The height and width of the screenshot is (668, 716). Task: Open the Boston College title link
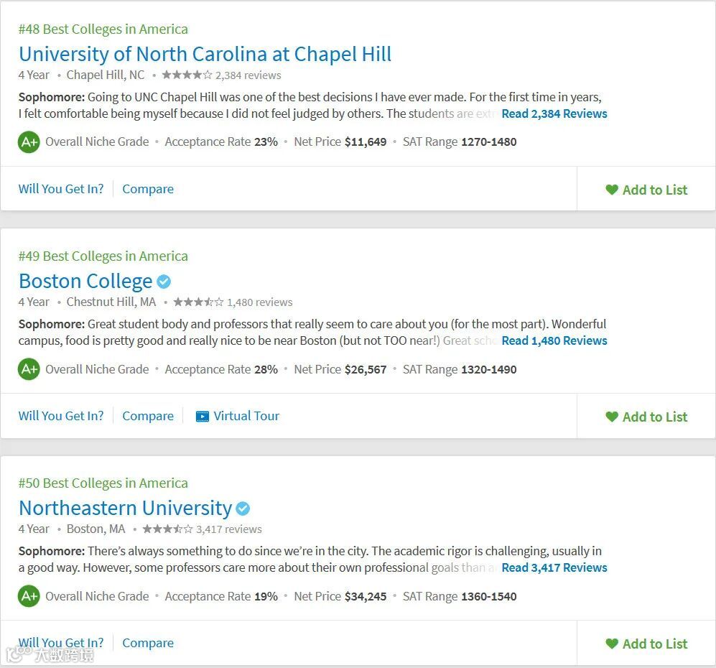(85, 281)
